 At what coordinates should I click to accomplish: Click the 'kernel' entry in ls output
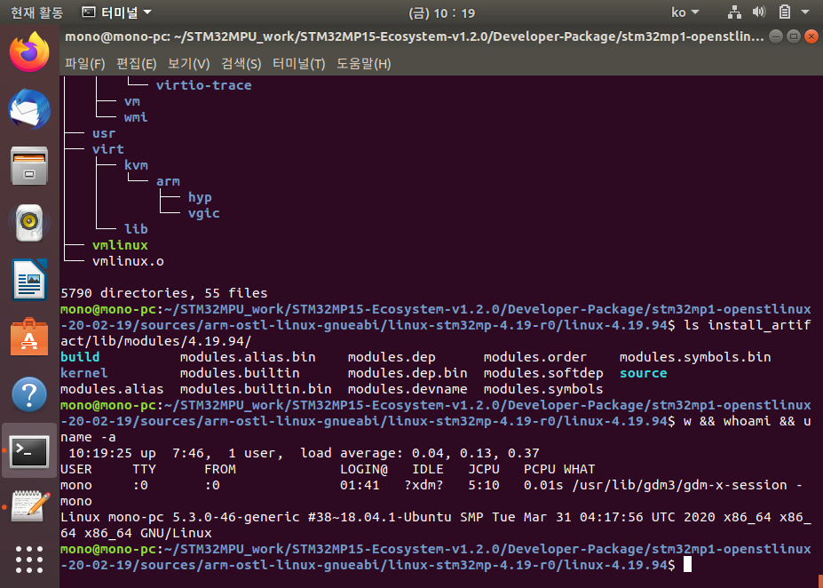click(x=84, y=373)
